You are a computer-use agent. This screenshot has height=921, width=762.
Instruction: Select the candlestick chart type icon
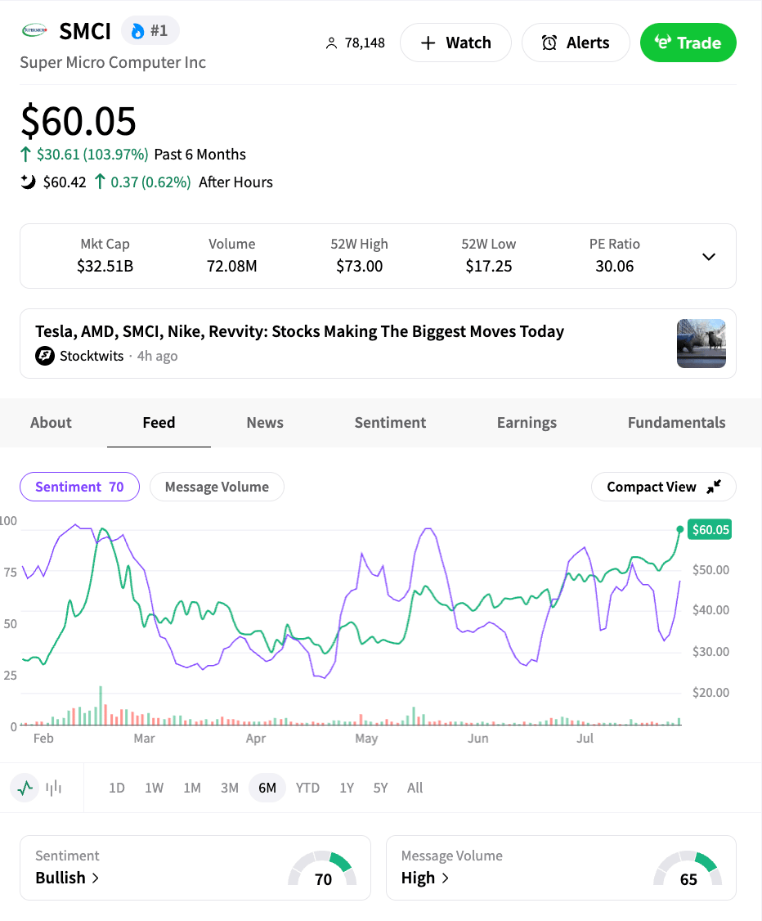click(x=53, y=788)
